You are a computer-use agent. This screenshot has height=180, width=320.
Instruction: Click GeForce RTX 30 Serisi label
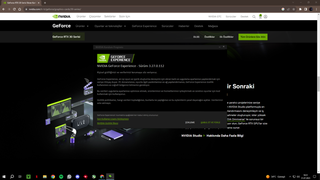pos(66,37)
